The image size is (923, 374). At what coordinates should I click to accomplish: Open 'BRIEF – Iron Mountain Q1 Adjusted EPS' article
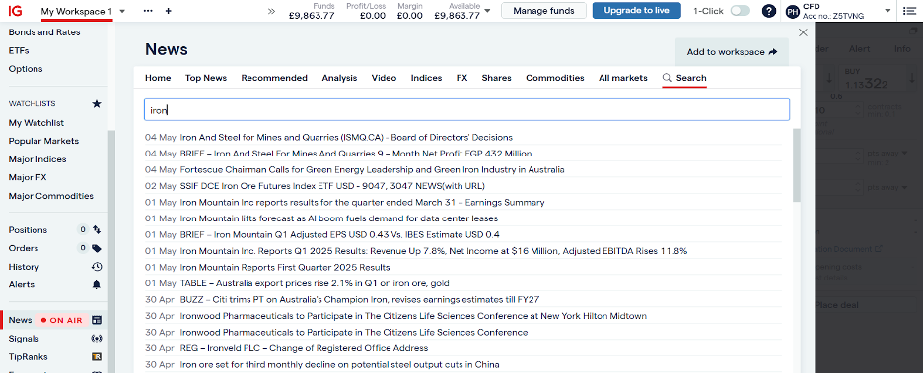339,235
